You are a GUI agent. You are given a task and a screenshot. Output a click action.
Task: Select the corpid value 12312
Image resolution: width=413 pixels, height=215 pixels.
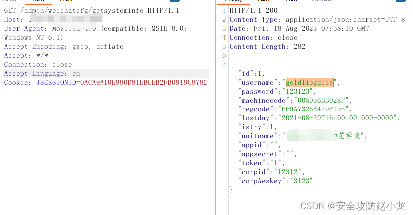click(288, 172)
